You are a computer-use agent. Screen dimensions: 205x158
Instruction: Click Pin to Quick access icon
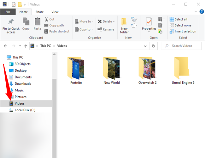point(11,21)
